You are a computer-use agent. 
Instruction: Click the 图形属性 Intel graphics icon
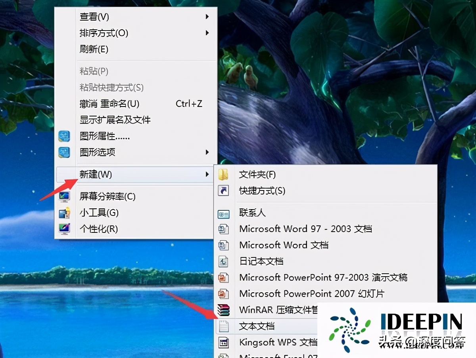(x=64, y=136)
